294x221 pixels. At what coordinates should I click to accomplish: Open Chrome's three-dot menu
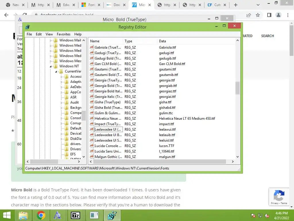288,15
